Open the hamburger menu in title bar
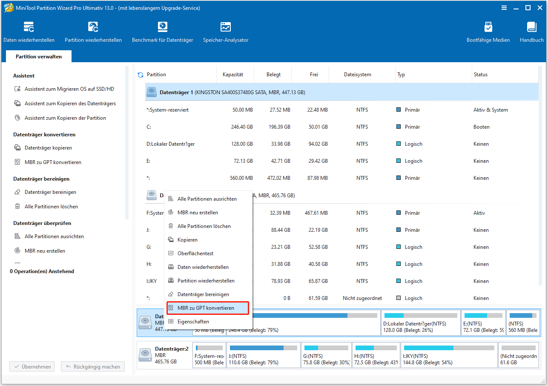The image size is (548, 386). (x=504, y=8)
